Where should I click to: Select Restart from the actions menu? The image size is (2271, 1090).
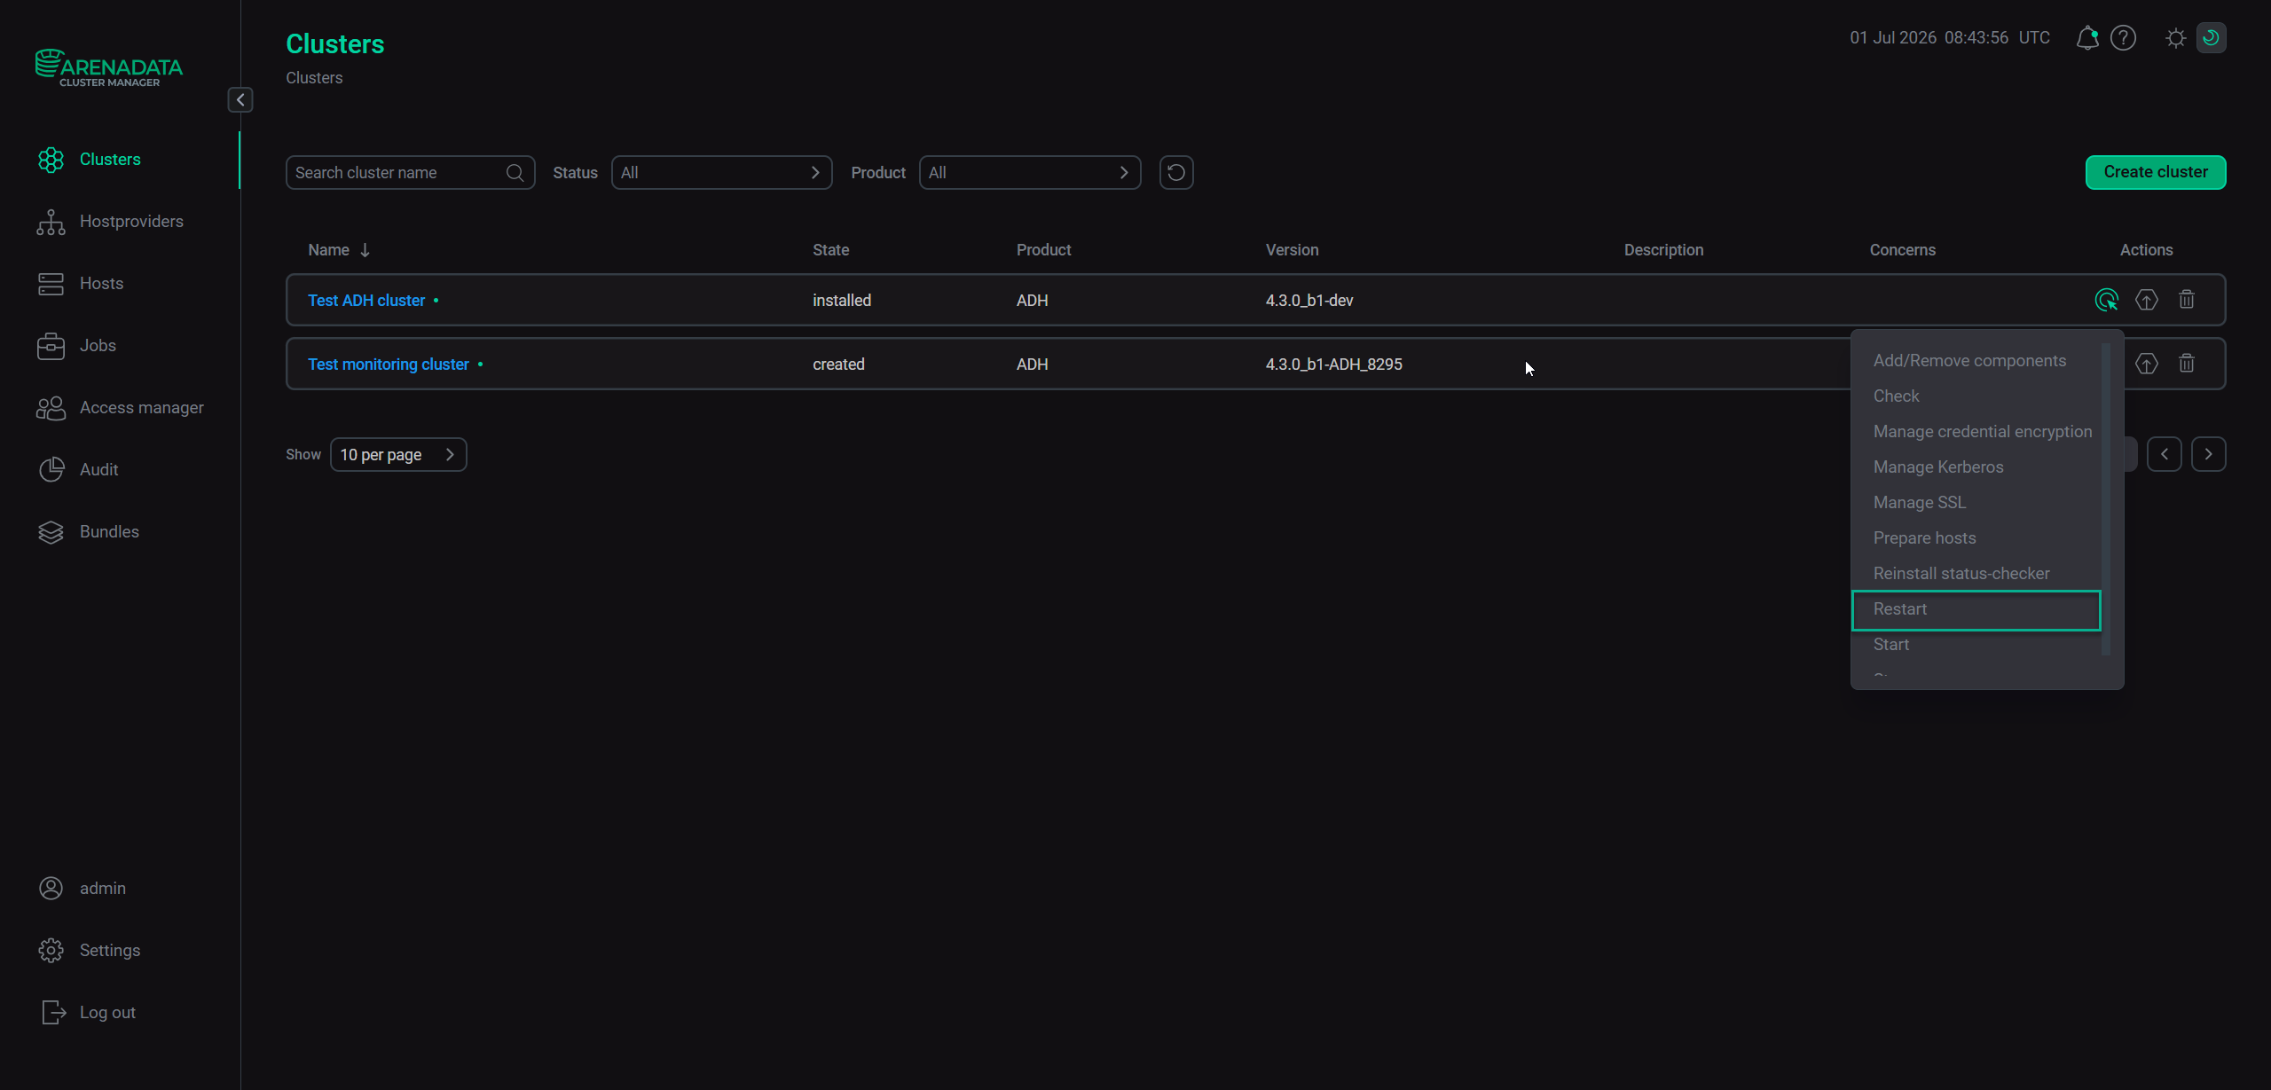[x=1976, y=609]
